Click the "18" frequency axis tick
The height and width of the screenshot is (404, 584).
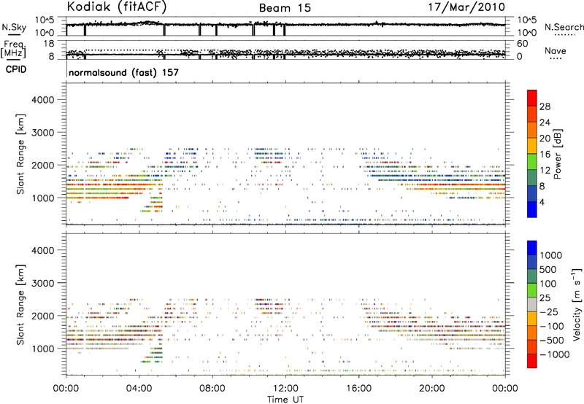(x=49, y=44)
